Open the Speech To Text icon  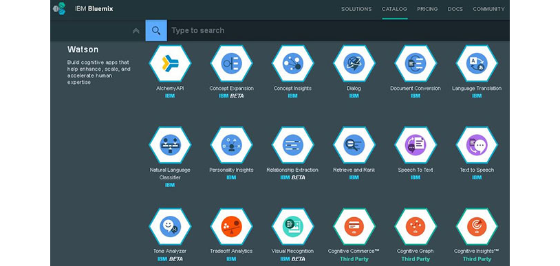point(416,145)
